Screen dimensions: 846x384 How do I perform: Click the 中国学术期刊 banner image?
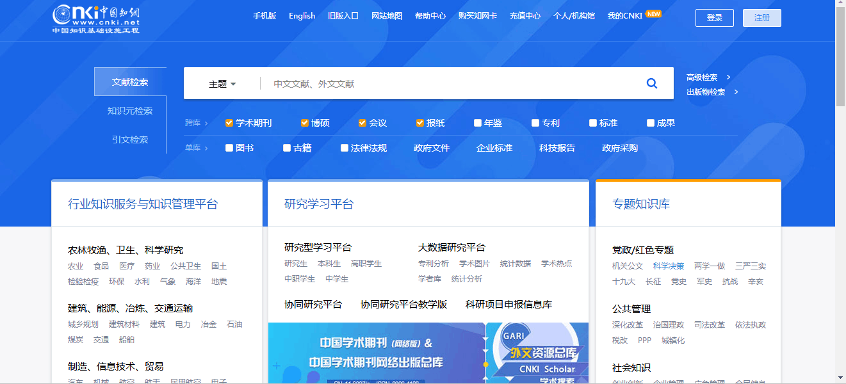point(376,353)
